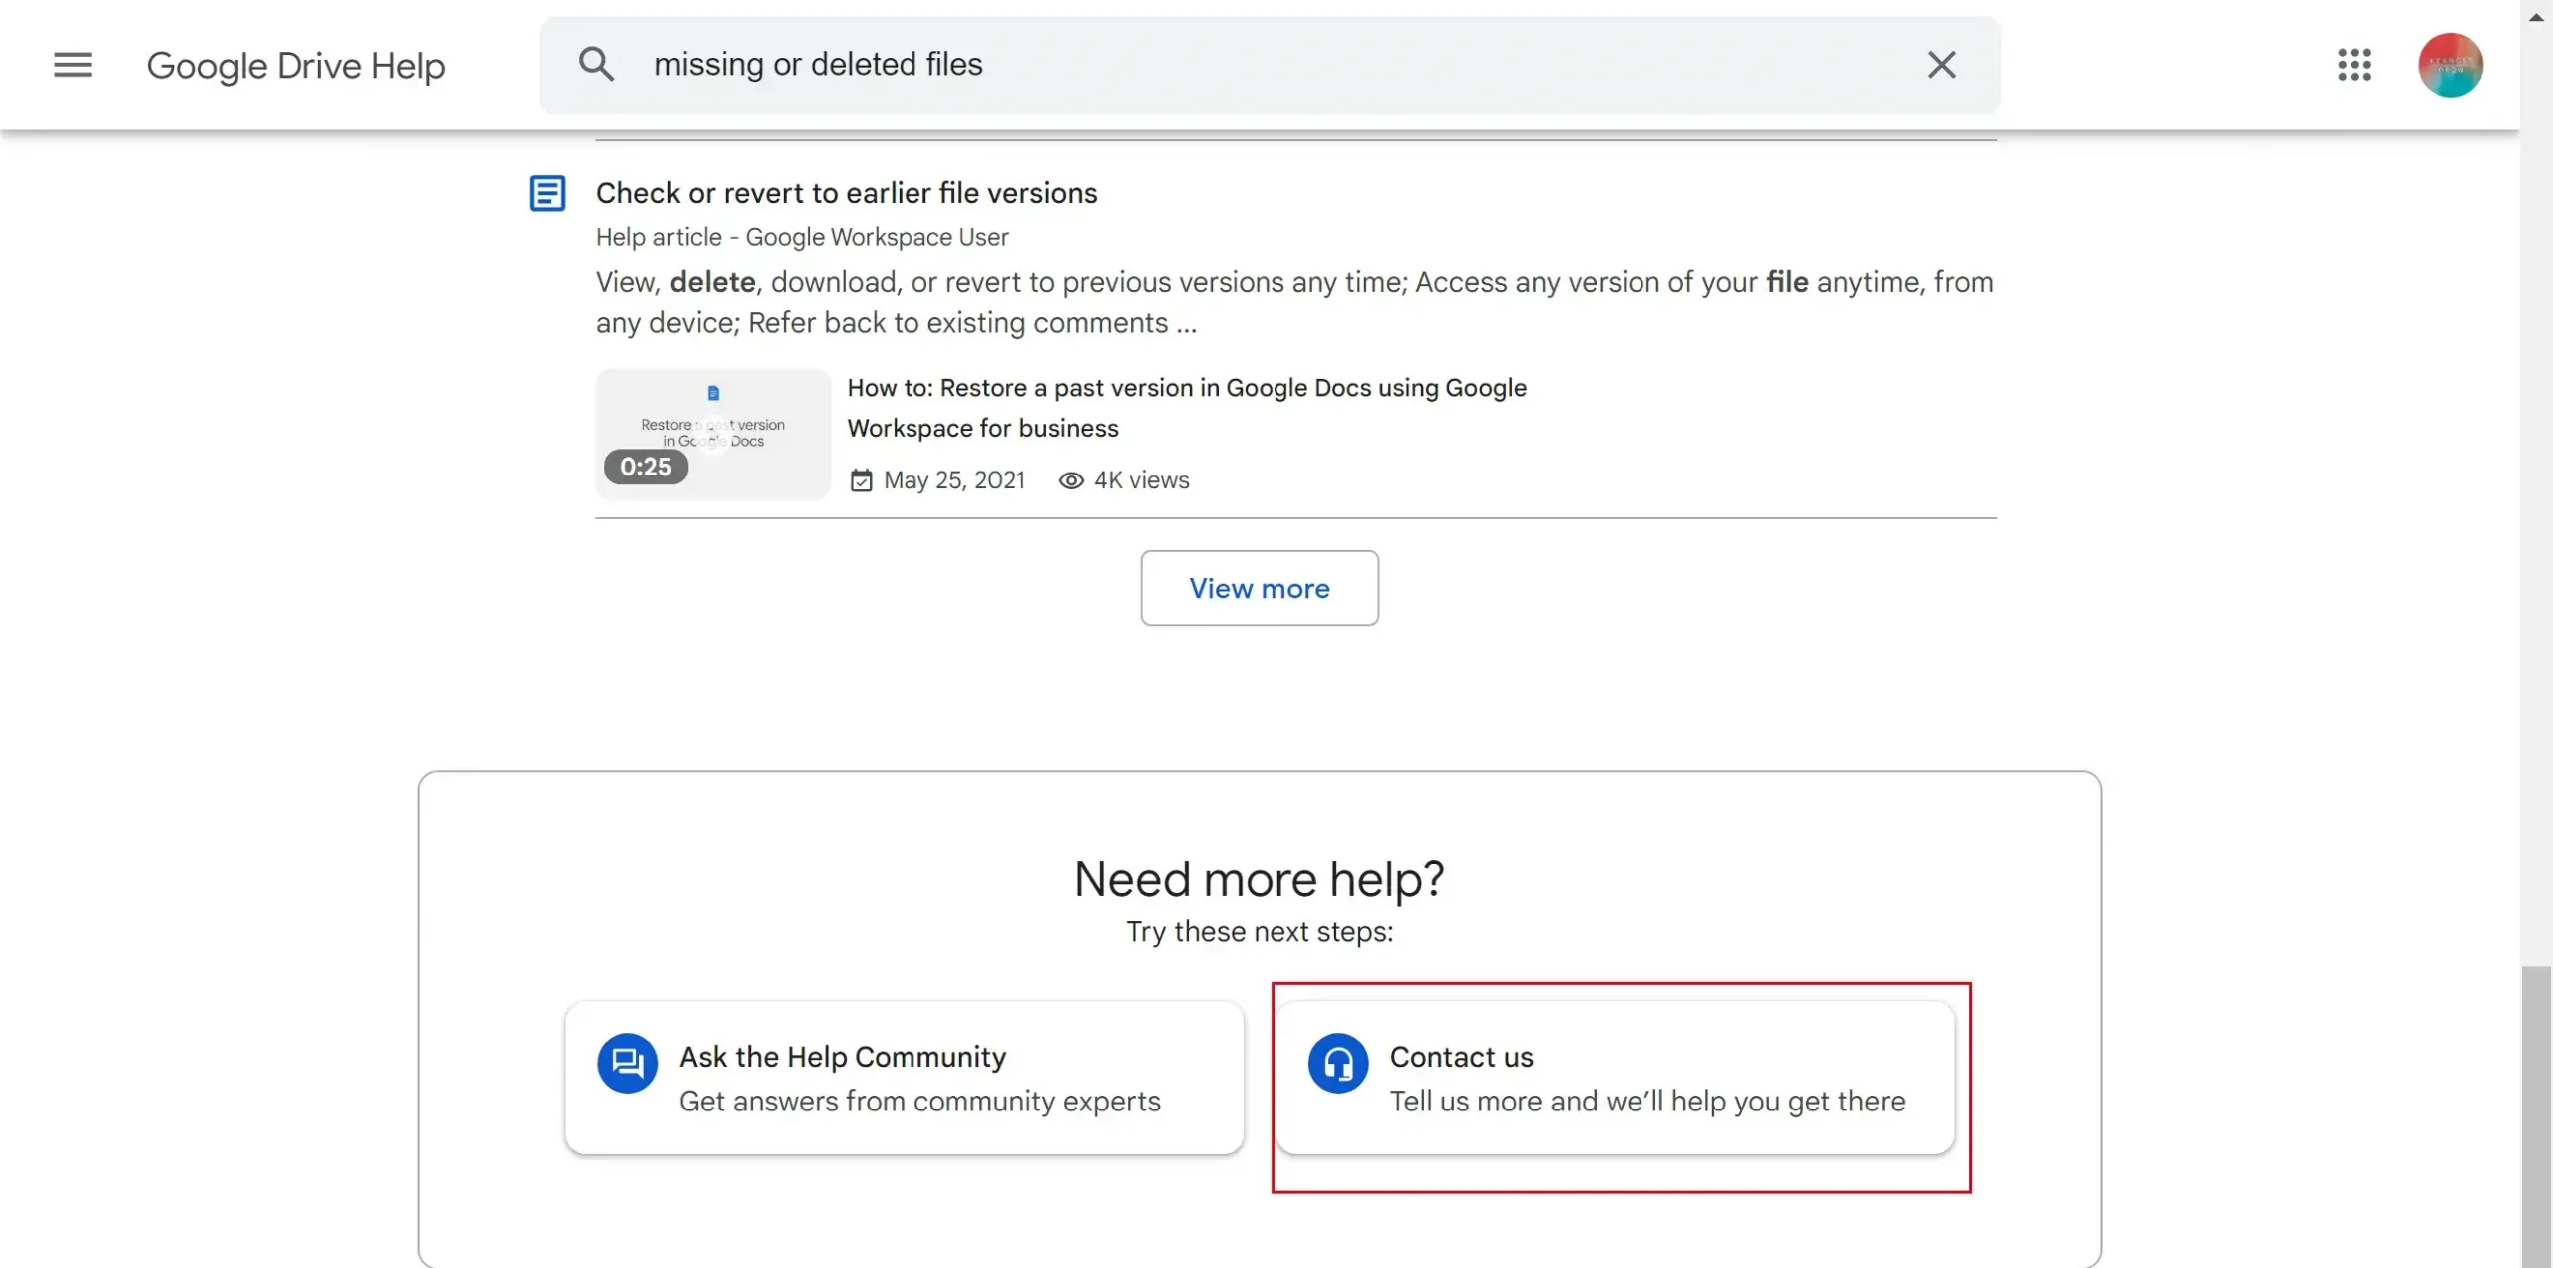The image size is (2553, 1268).
Task: Click the 'Need more help?' heading
Action: click(1260, 879)
